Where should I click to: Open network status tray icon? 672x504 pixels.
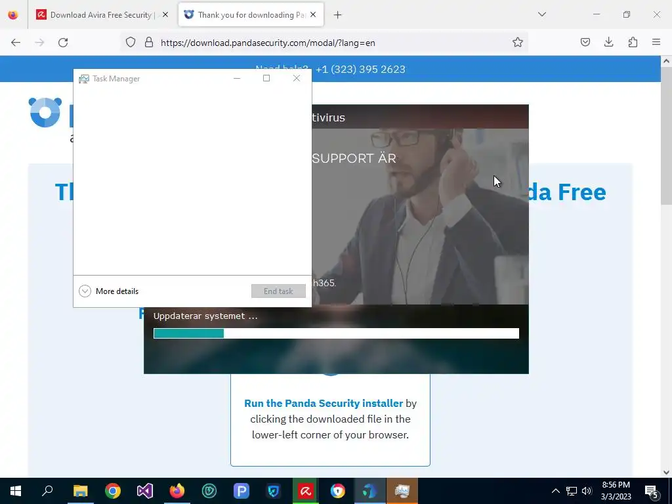click(572, 491)
